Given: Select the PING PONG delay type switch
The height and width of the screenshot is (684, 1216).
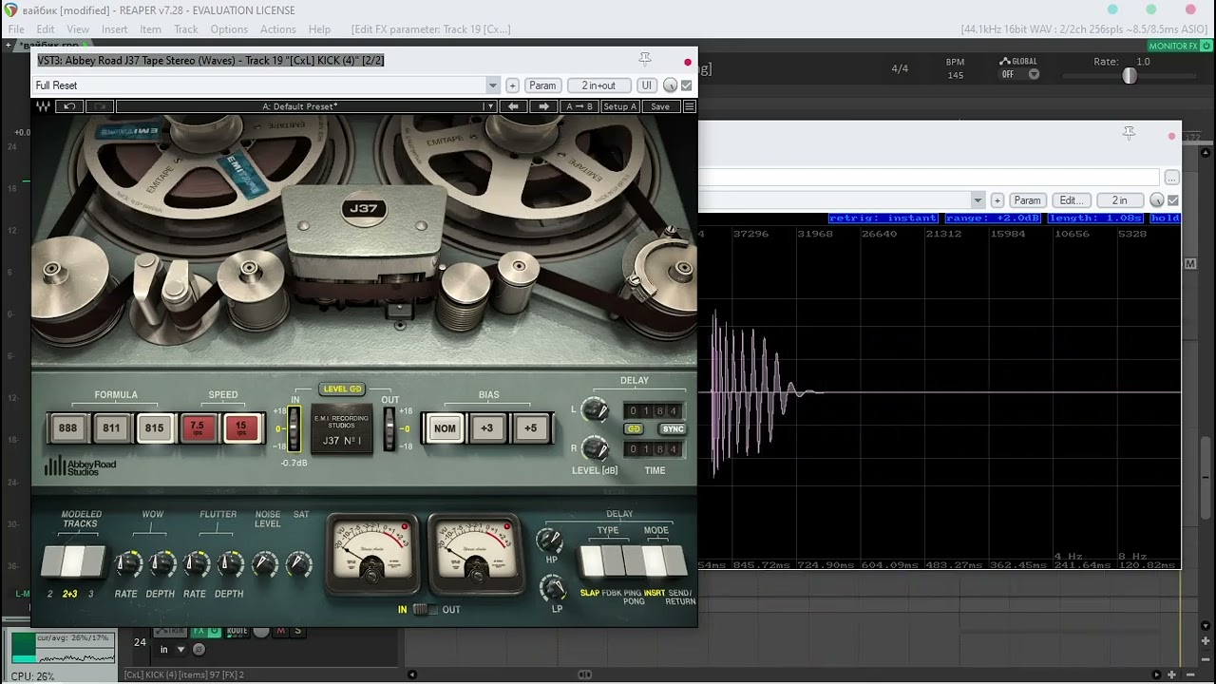Looking at the screenshot, I should click(633, 561).
